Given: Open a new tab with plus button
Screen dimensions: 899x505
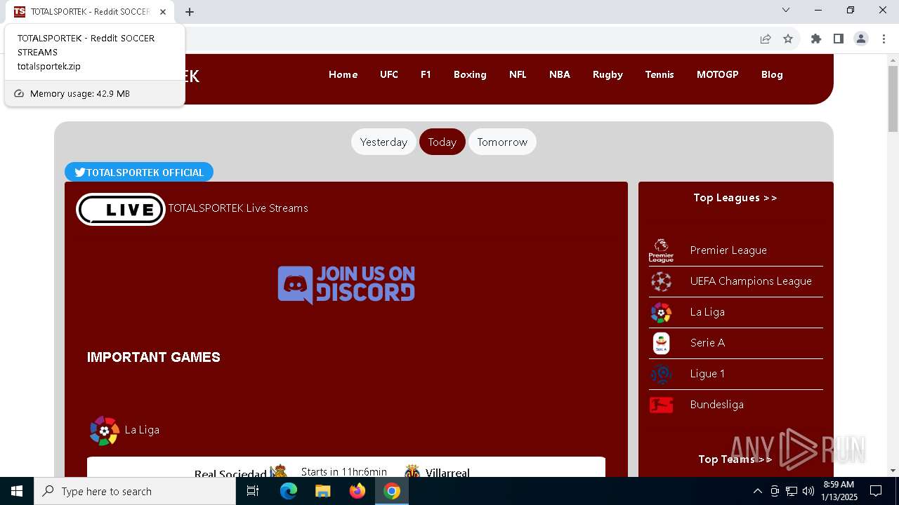Looking at the screenshot, I should 190,11.
